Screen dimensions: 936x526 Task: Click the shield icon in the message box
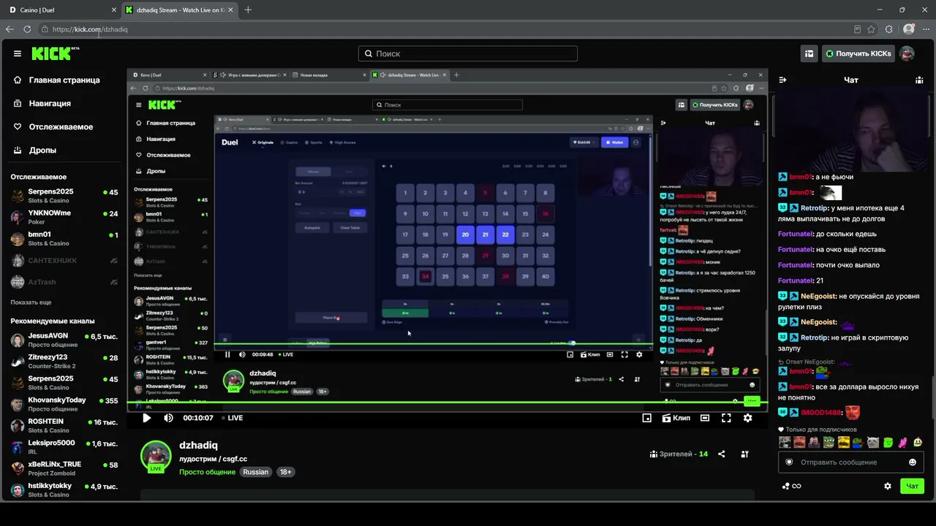(x=789, y=462)
